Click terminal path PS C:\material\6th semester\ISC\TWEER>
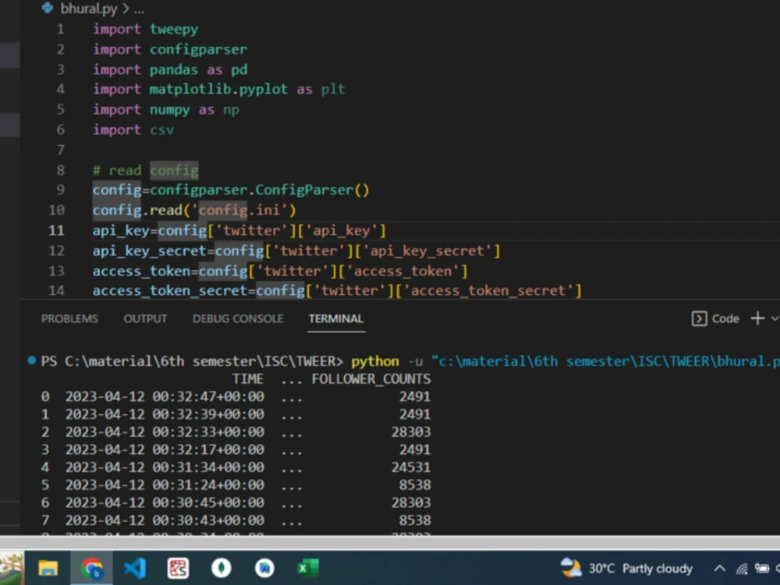This screenshot has height=585, width=780. click(192, 361)
